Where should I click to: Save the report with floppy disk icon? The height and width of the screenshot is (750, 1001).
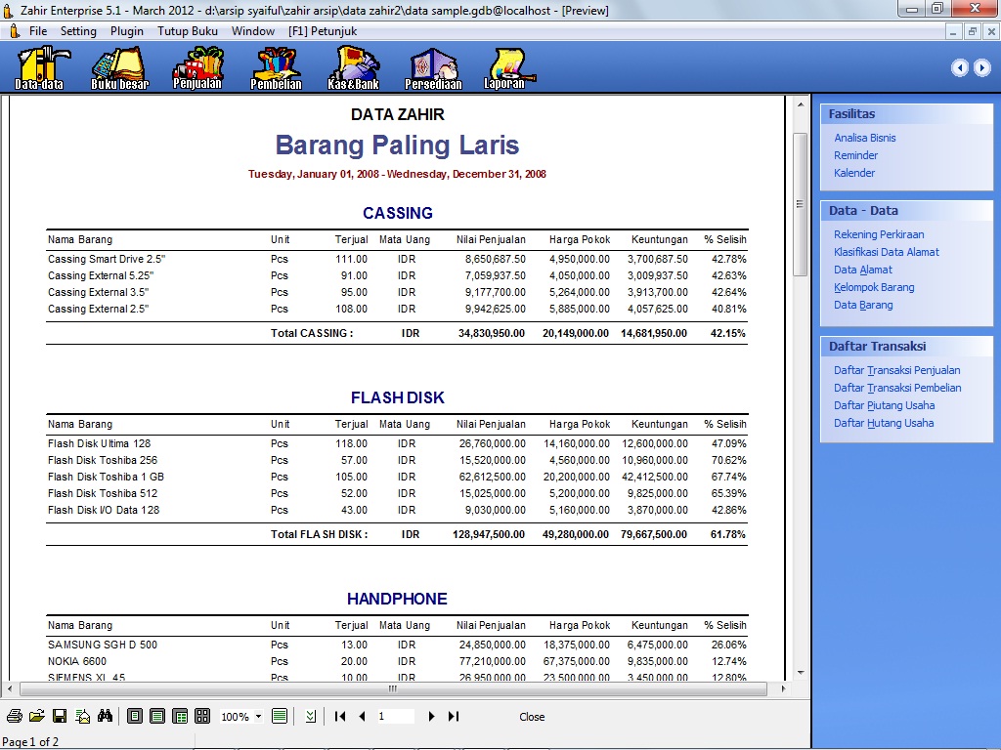60,717
